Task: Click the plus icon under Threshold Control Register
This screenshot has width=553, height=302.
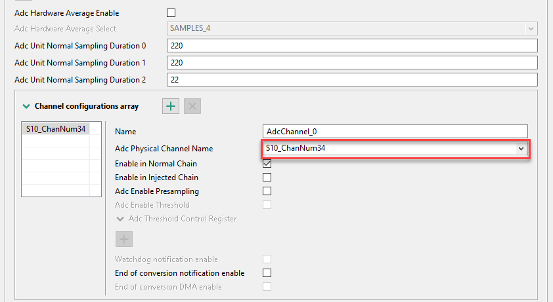Action: coord(124,239)
